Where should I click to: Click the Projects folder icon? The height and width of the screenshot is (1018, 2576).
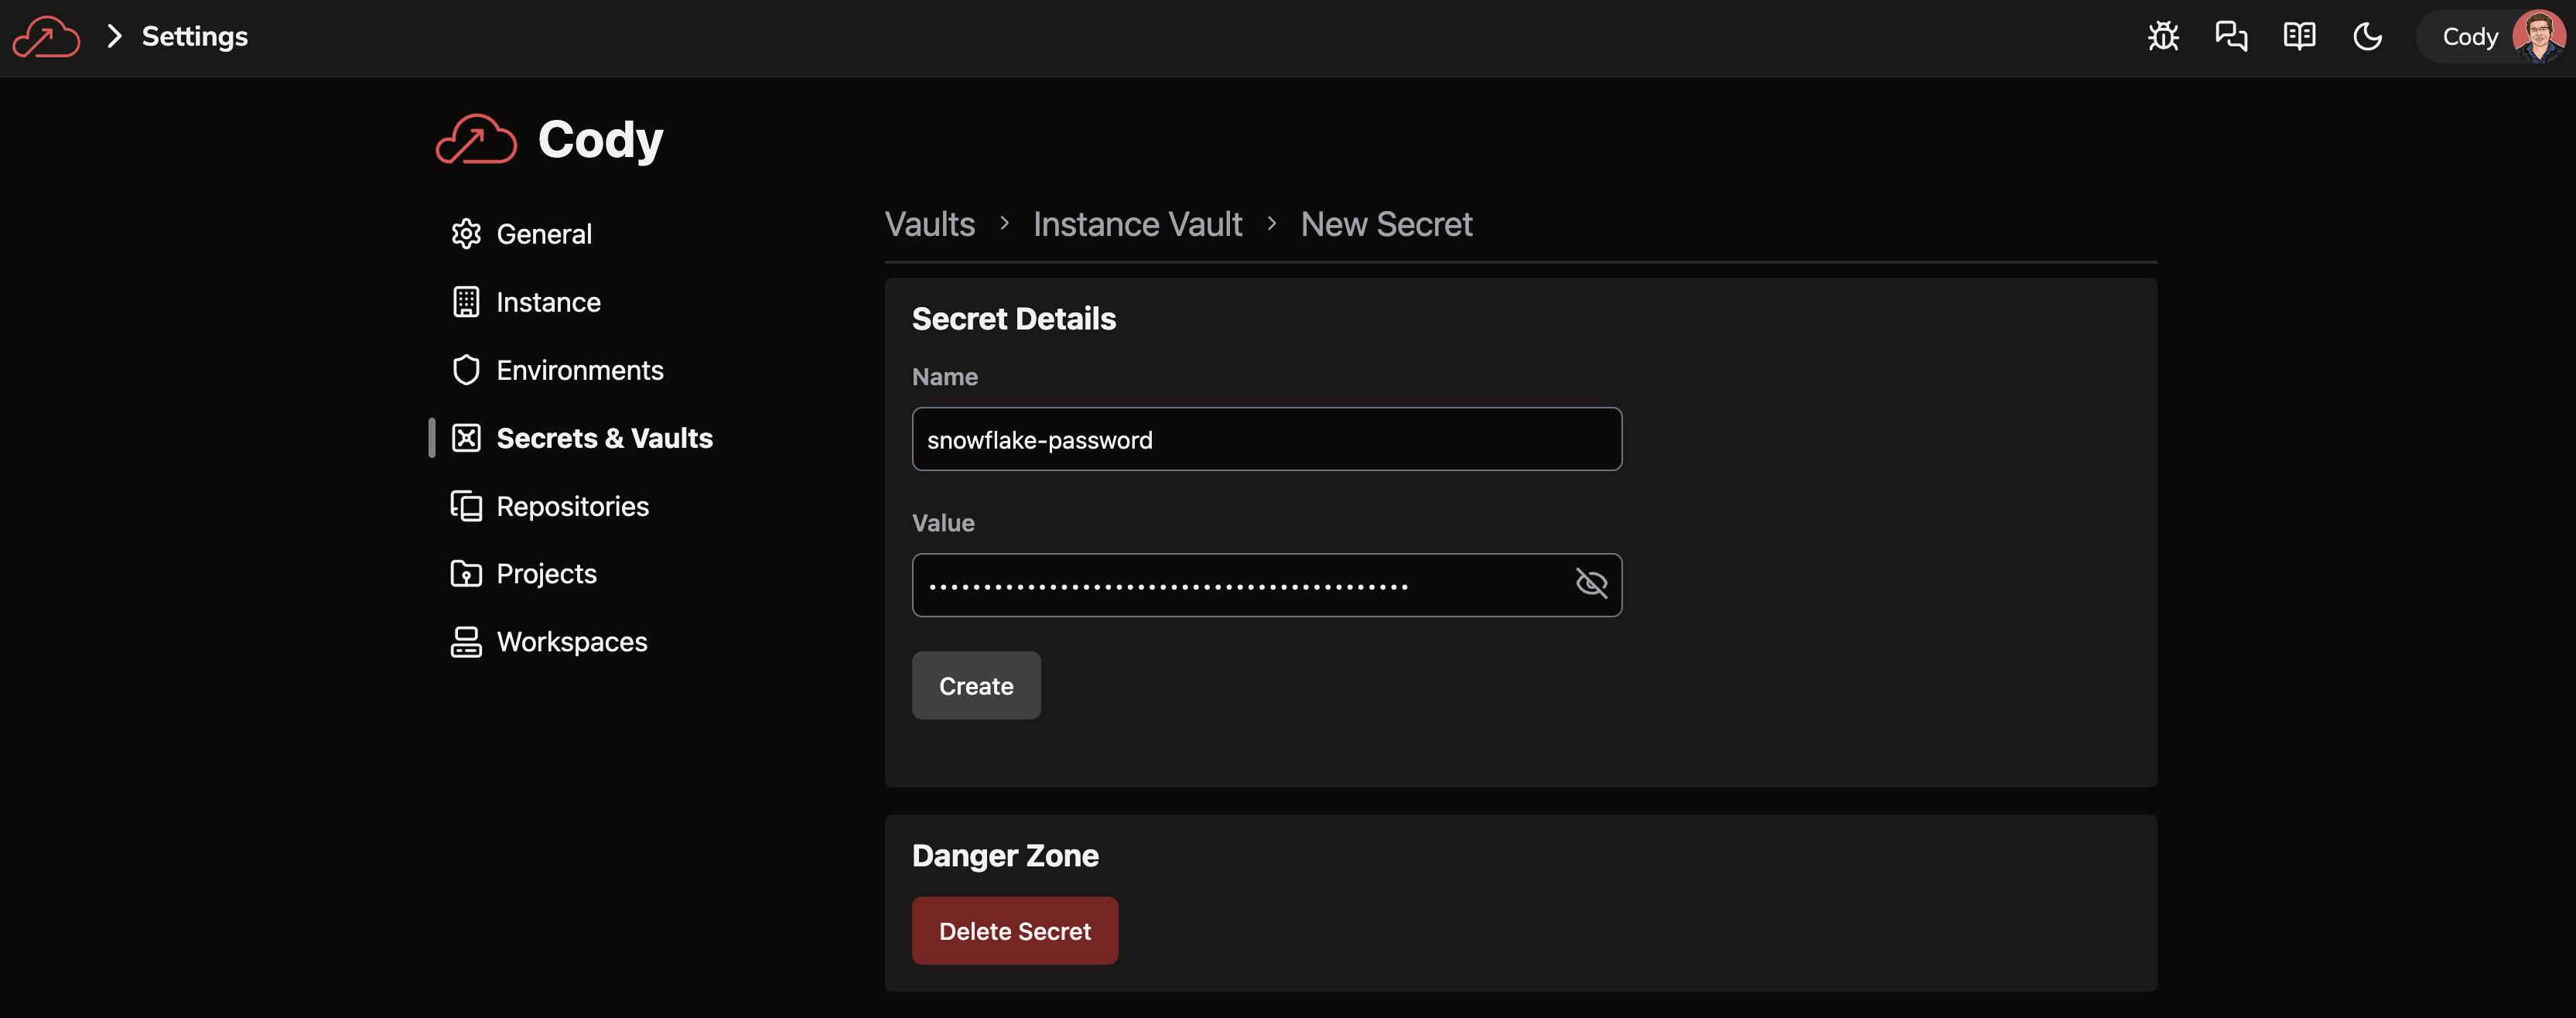coord(466,574)
